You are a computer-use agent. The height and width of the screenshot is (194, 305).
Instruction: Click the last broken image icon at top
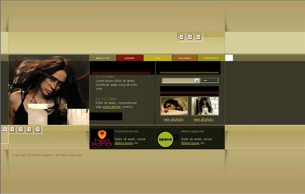[x=199, y=37]
